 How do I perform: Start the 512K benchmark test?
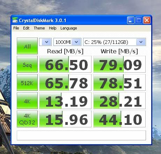pos(27,82)
